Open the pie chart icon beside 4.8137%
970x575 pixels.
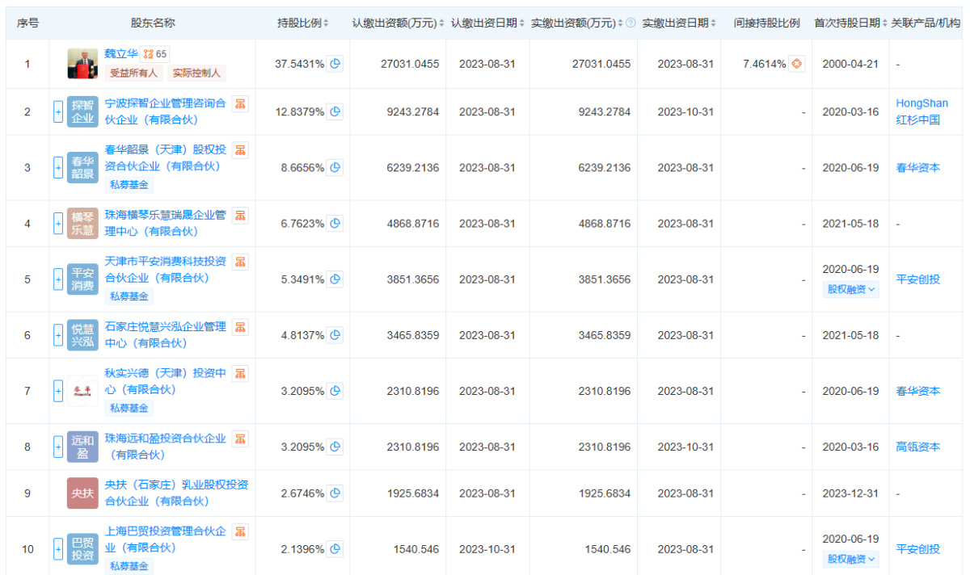[x=335, y=335]
